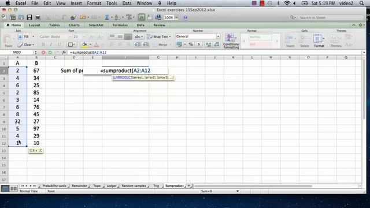Click the Apple menu logo
370x208 pixels.
point(8,3)
